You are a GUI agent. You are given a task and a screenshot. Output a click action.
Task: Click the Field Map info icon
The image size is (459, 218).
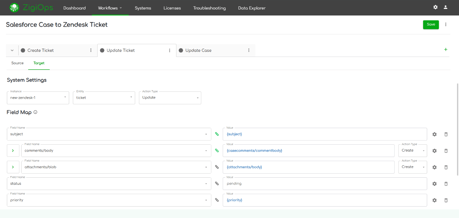35,112
